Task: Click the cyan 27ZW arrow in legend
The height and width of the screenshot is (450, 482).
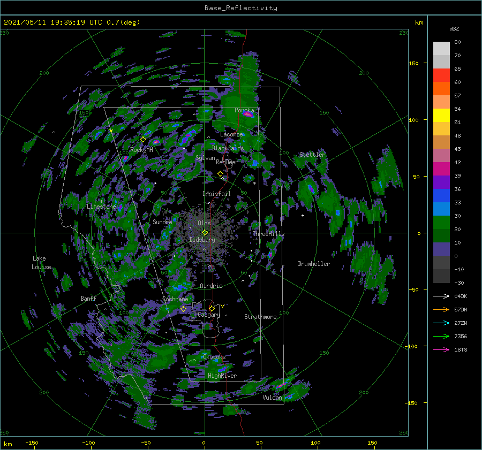Action: click(441, 323)
